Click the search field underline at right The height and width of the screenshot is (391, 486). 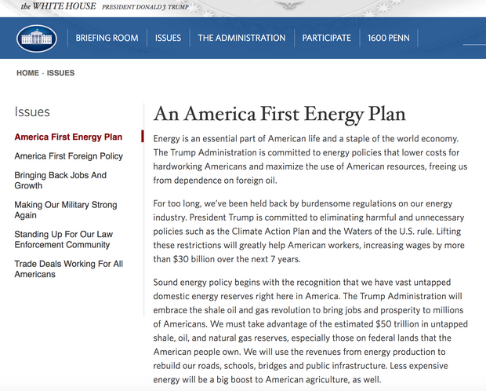474,45
